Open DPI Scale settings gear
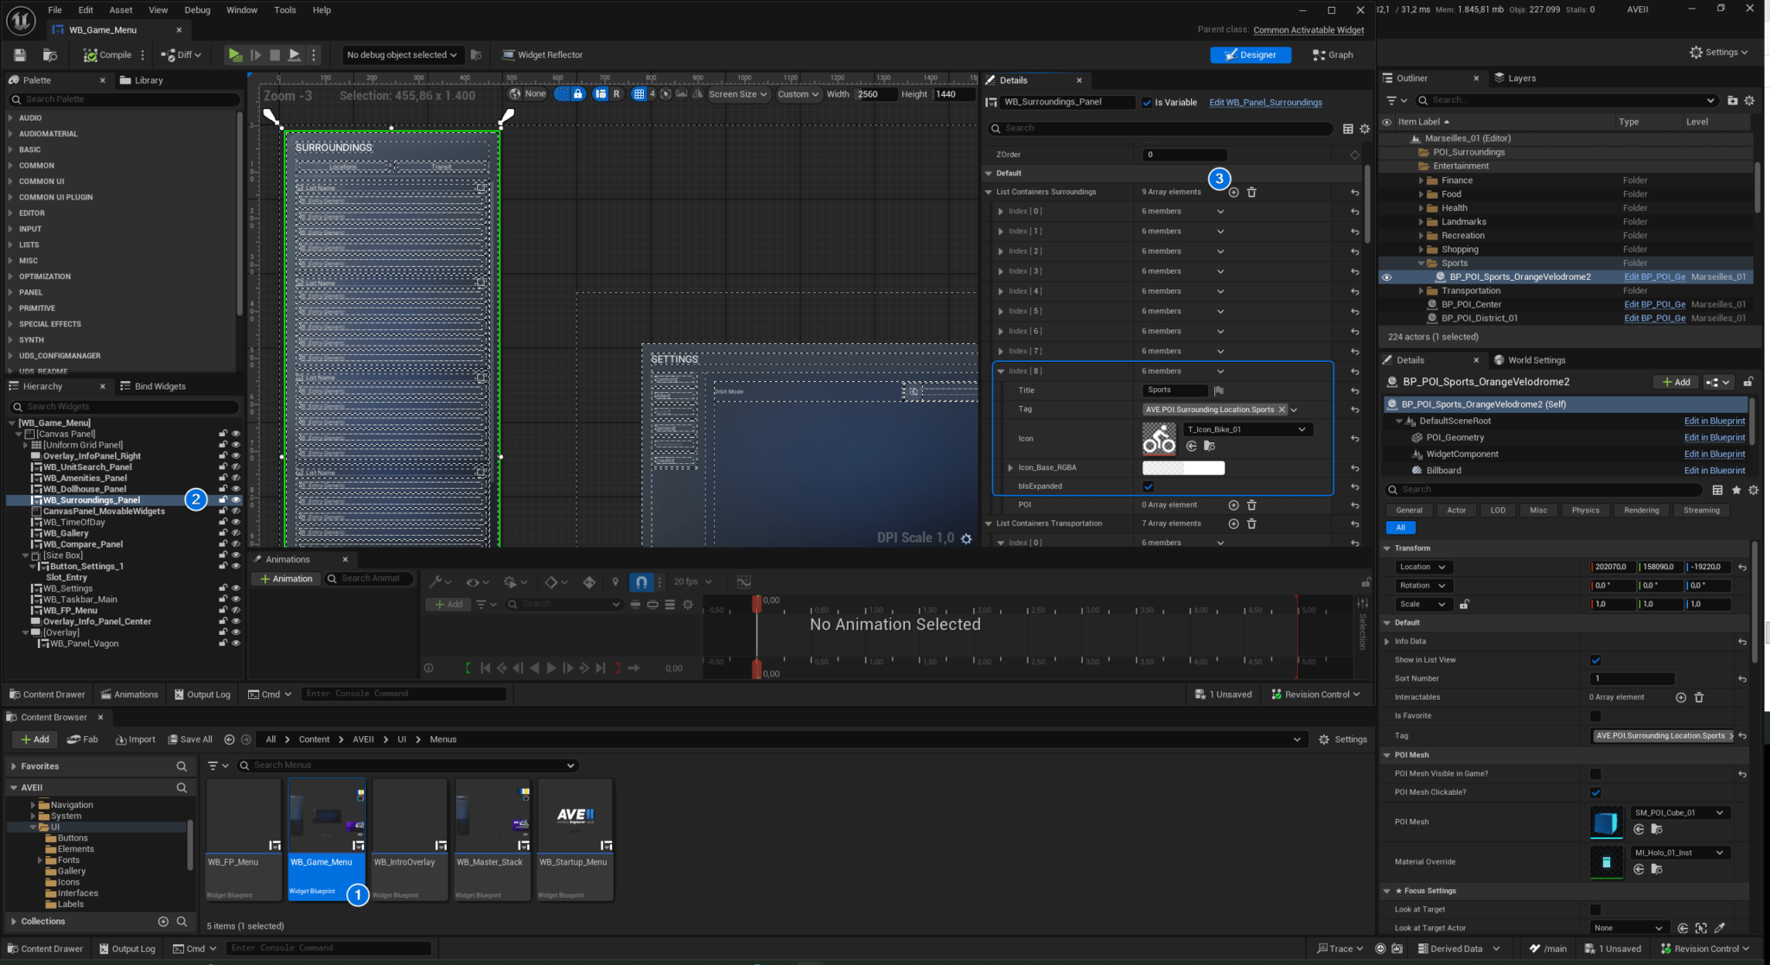 [966, 538]
